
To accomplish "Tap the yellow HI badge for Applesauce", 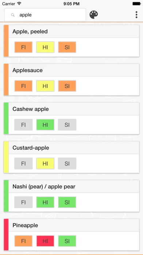I will pos(45,86).
